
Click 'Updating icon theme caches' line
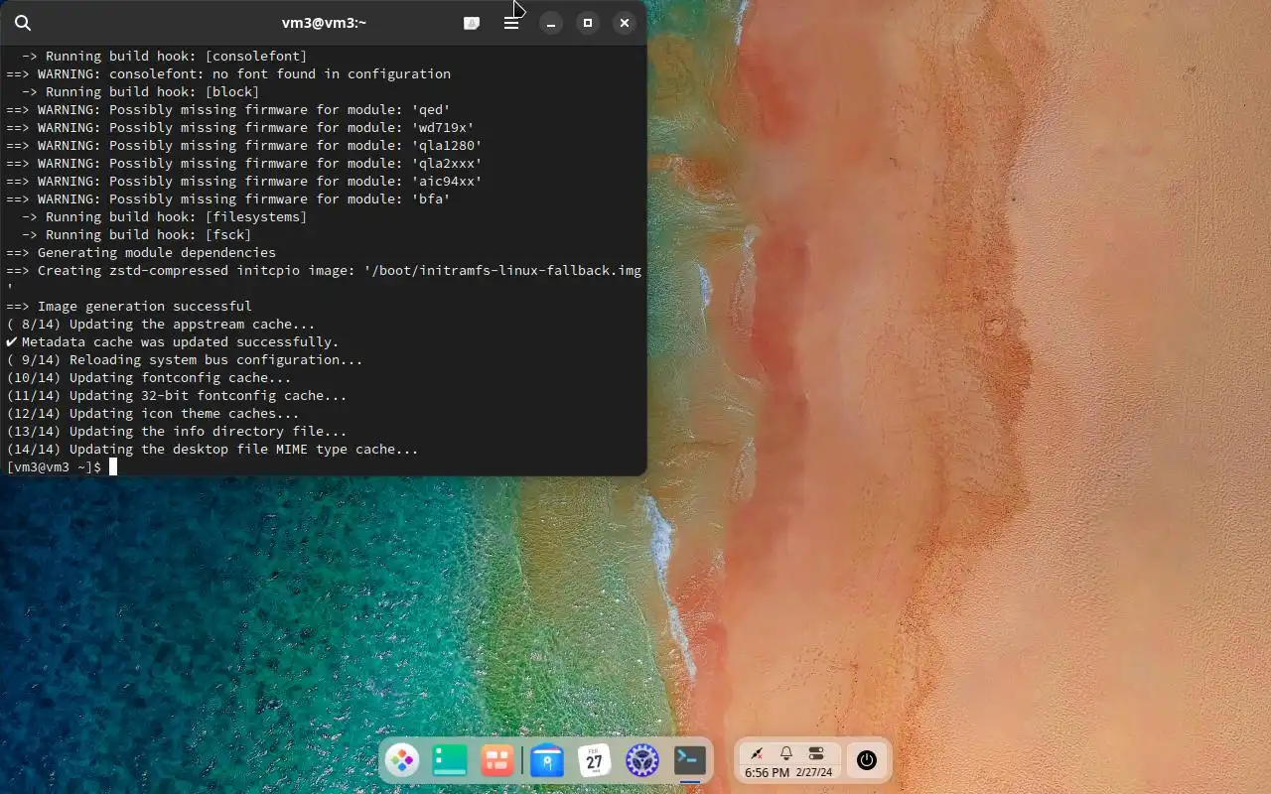[x=153, y=413]
